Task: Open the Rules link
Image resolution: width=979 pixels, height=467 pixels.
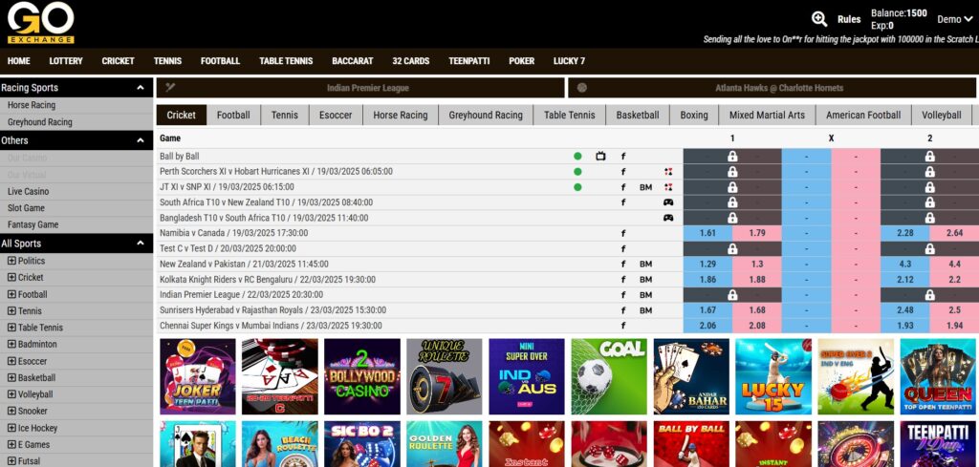Action: tap(849, 19)
